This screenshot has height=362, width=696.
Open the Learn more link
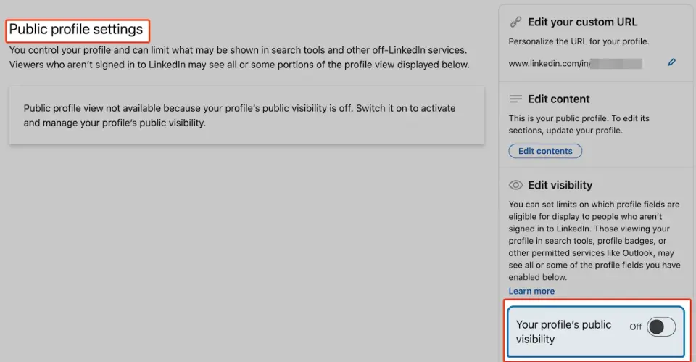[531, 291]
